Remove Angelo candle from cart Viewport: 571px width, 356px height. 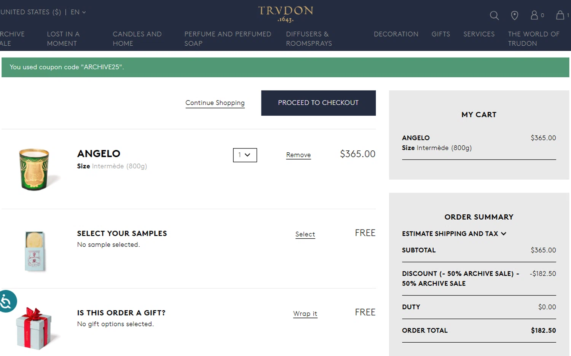point(298,155)
